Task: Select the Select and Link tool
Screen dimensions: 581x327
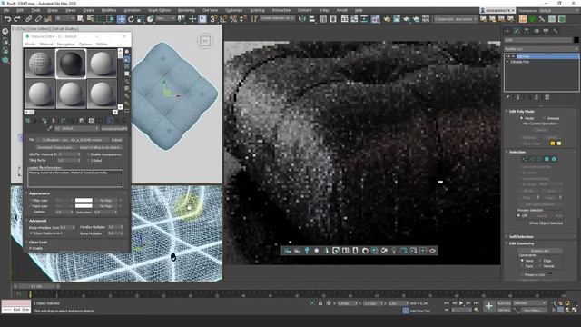Action: click(28, 18)
